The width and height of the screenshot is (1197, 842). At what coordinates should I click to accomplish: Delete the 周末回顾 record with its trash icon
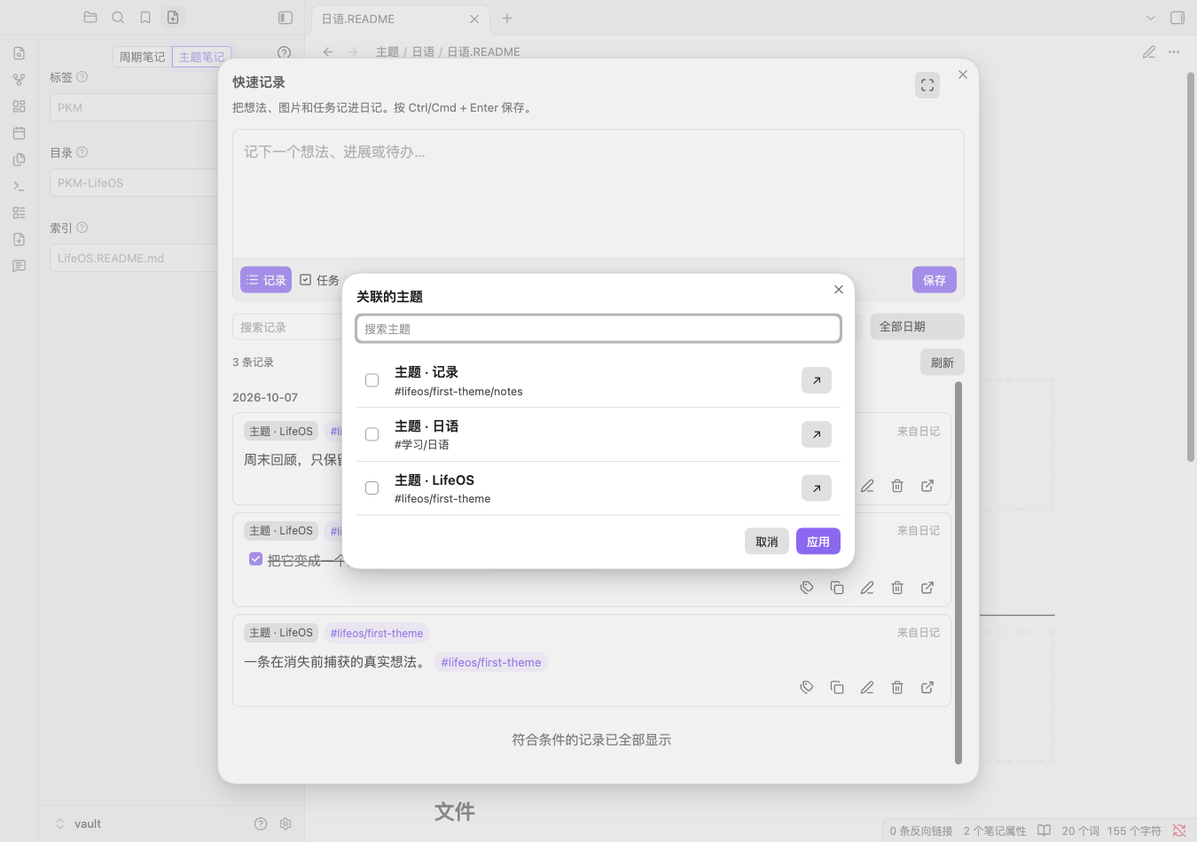[x=897, y=486]
